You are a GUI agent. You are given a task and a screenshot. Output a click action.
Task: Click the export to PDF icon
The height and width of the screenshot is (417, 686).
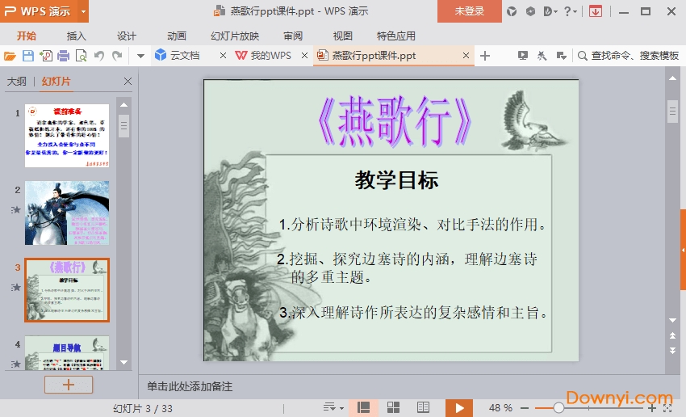pos(46,56)
